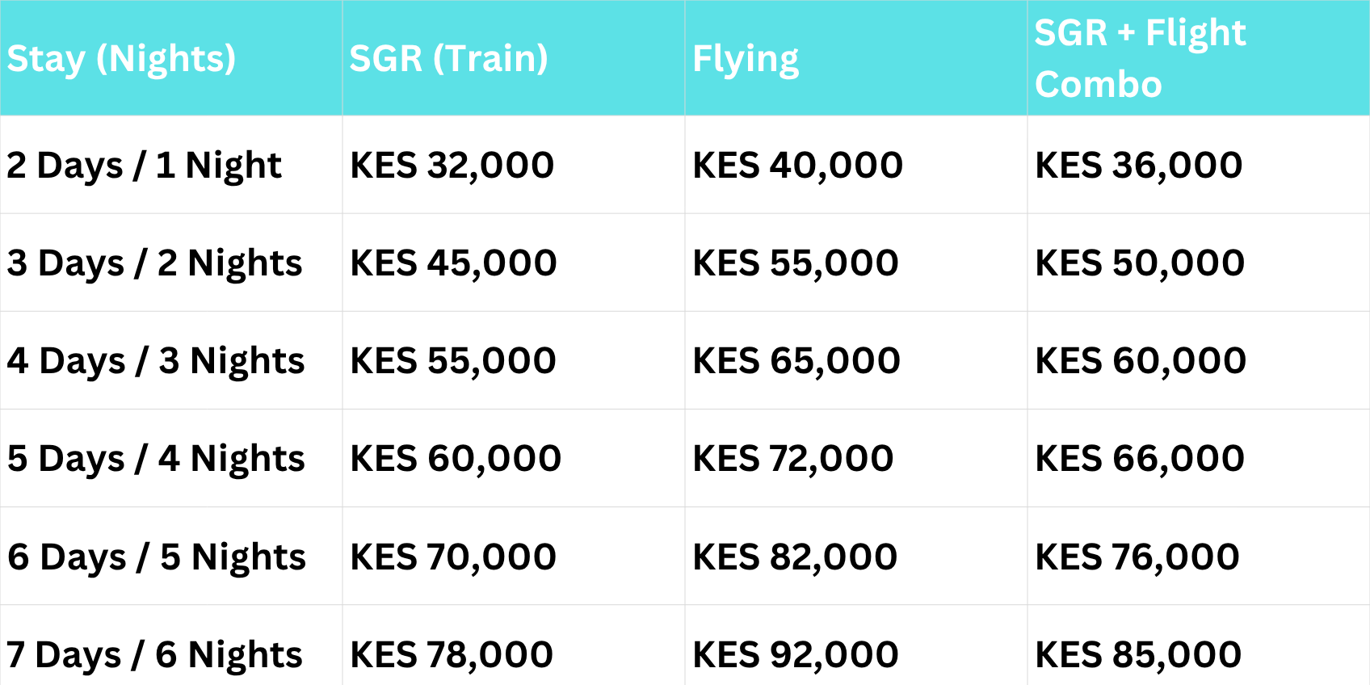Select the KES 70,000 train price cell

pos(453,557)
